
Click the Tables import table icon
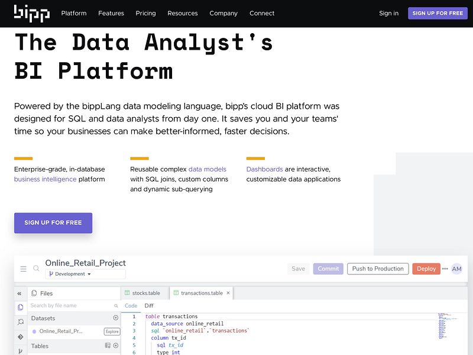point(108,346)
